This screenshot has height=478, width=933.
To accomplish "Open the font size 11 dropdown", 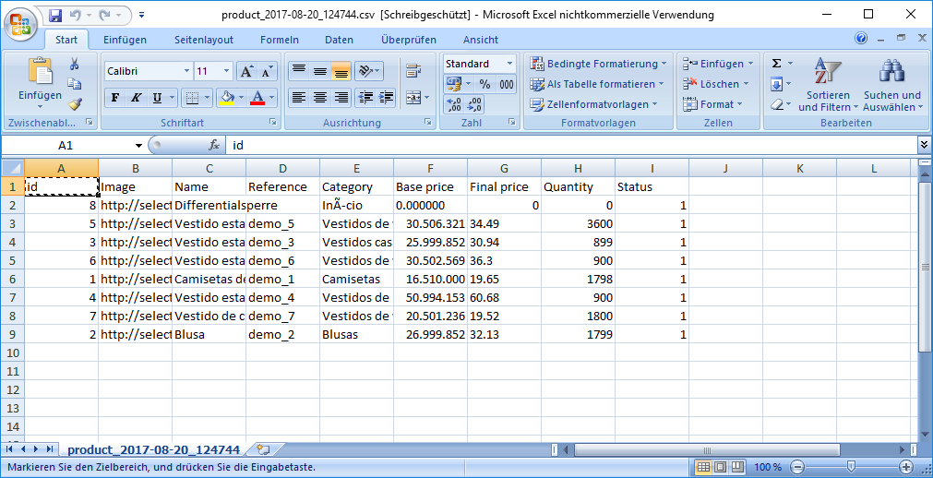I will click(226, 71).
